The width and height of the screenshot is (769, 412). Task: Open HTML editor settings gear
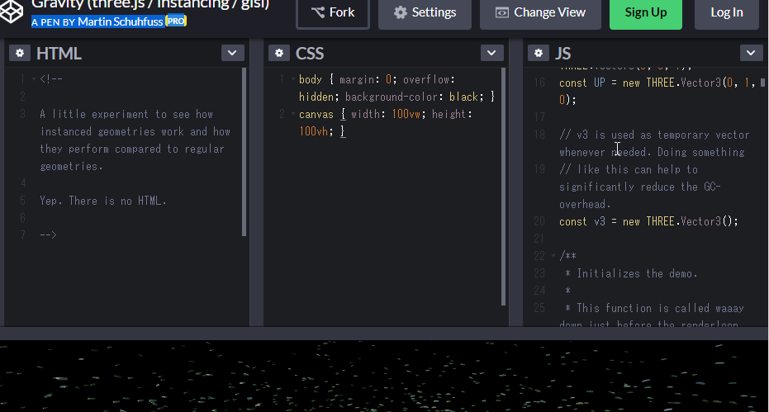pos(20,53)
